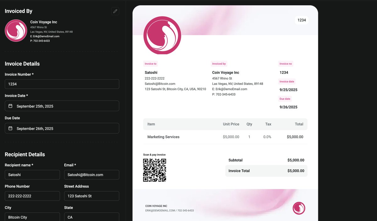Click the Email field showing Satoshi@Bitcoin.com
The image size is (377, 221).
pos(91,174)
